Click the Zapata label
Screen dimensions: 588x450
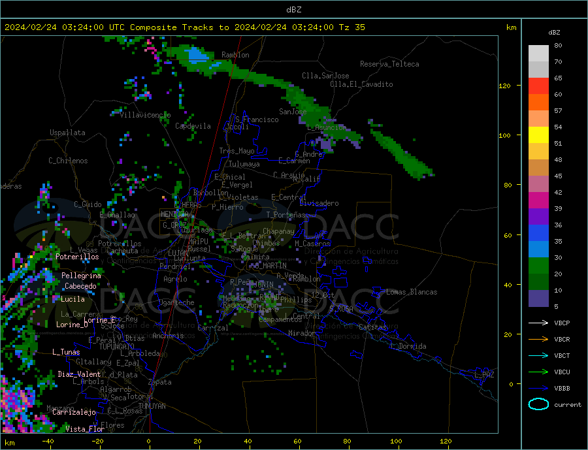tap(160, 383)
